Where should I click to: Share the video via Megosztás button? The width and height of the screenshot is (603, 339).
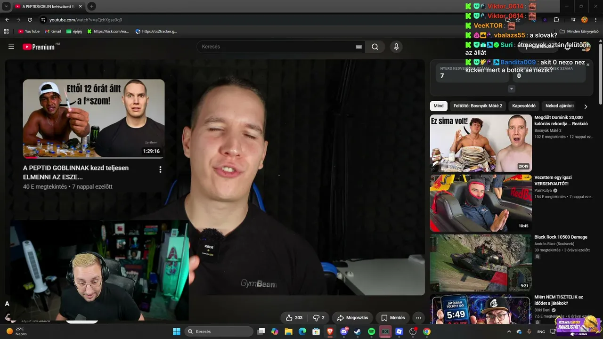pyautogui.click(x=353, y=318)
